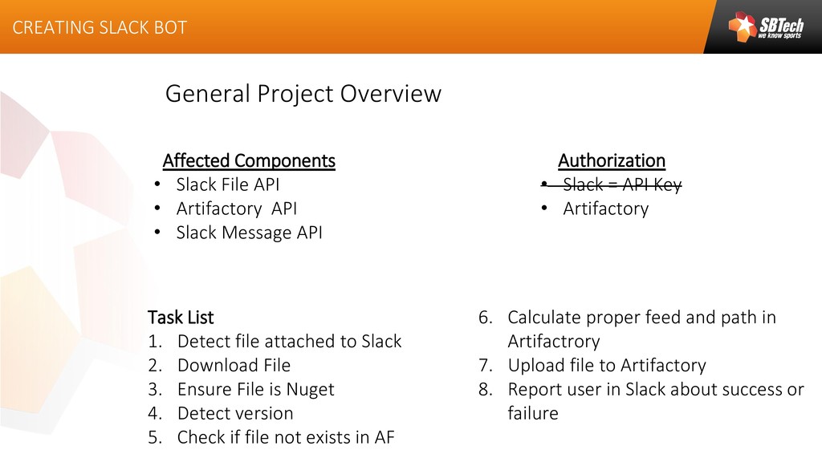Click the "we know sports" tagline
The width and height of the screenshot is (822, 462).
(780, 36)
